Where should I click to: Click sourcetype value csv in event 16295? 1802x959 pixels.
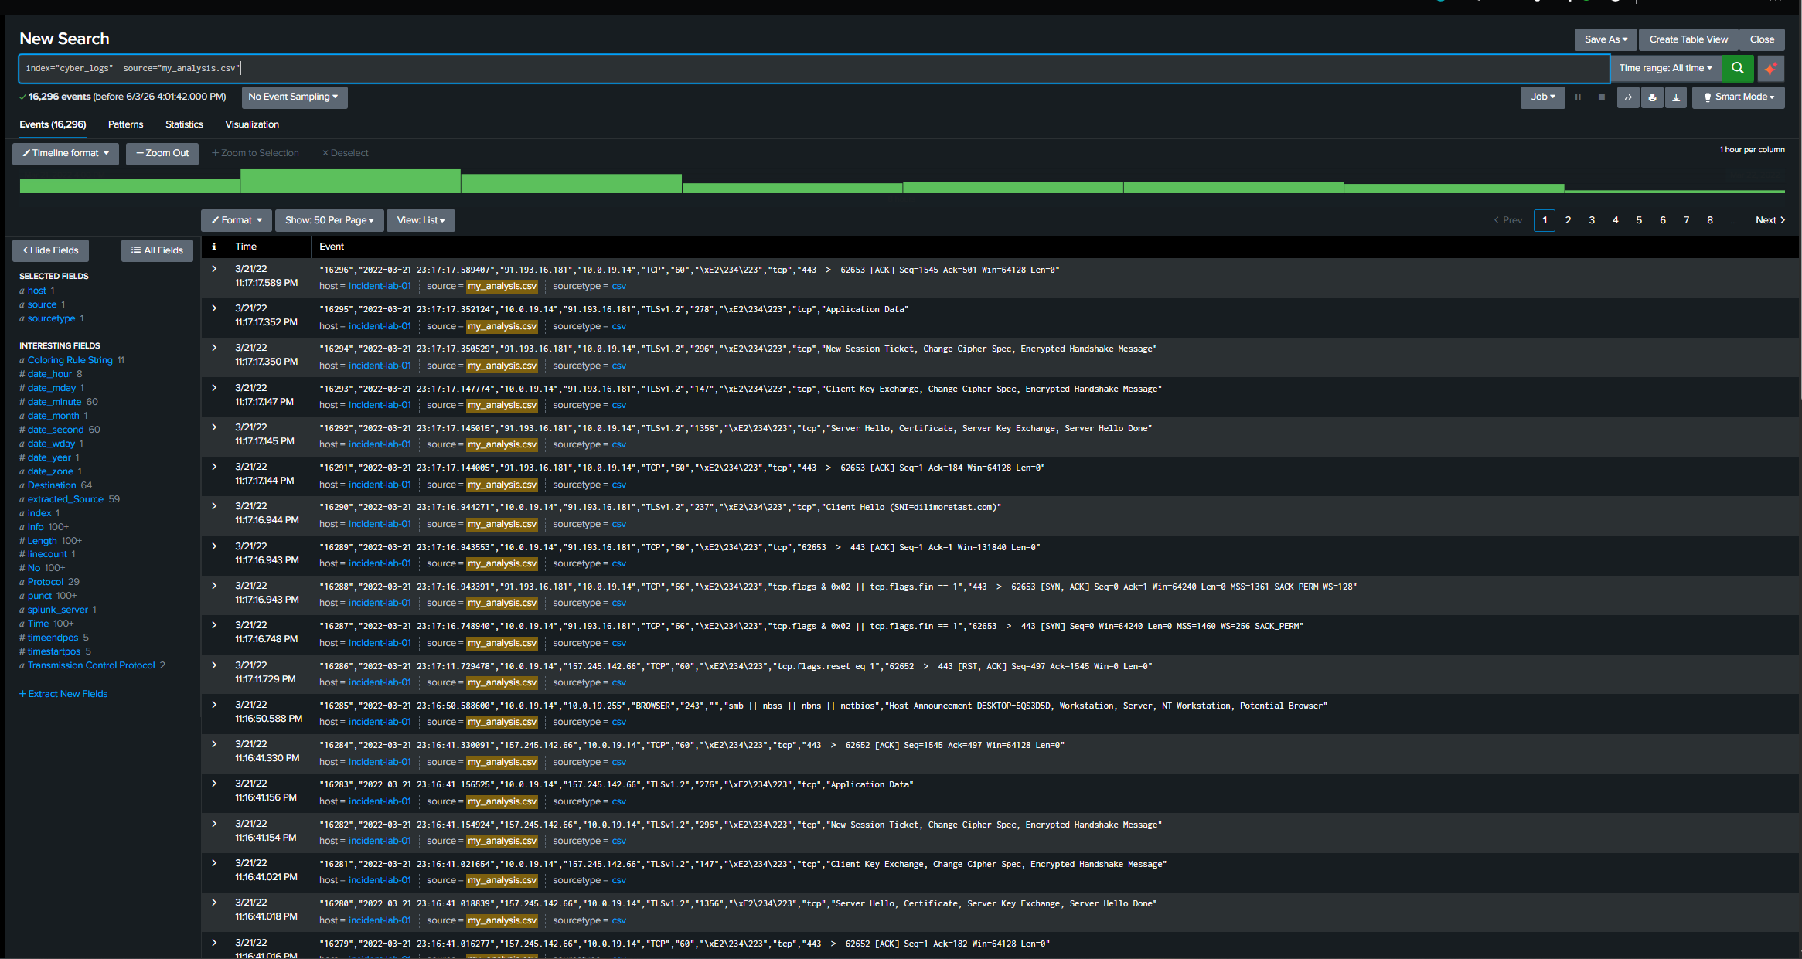[x=618, y=326]
